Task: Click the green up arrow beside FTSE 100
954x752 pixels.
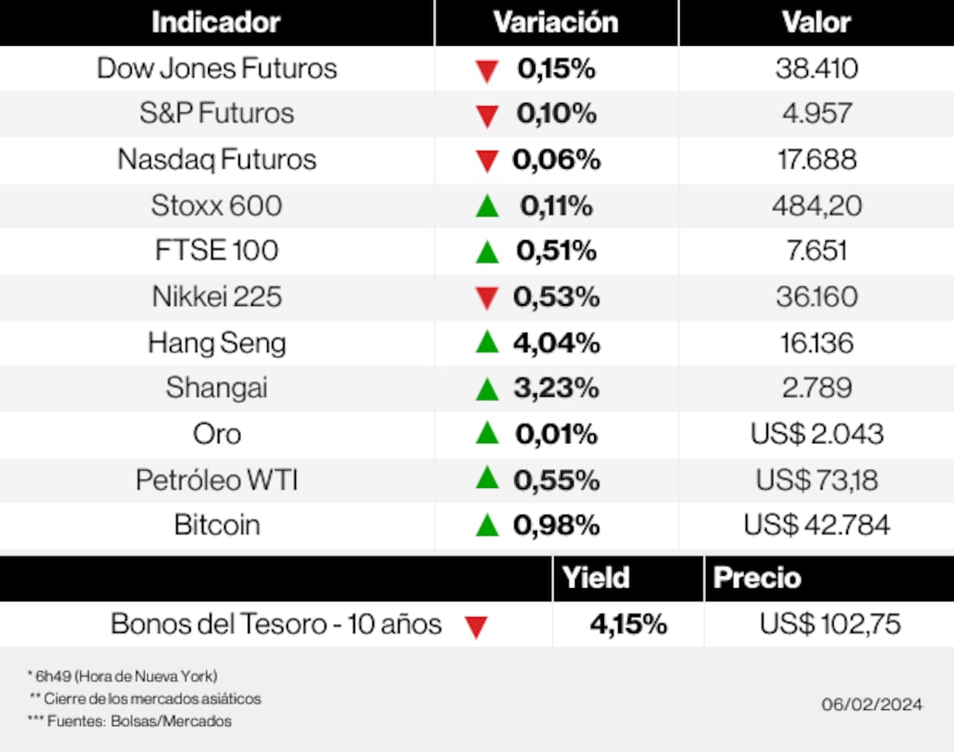Action: click(487, 251)
